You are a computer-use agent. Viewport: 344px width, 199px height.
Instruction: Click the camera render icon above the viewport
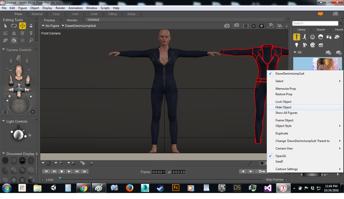[x=227, y=26]
